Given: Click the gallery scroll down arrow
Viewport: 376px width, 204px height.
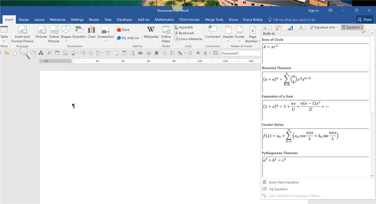Looking at the screenshot, I should (x=372, y=176).
